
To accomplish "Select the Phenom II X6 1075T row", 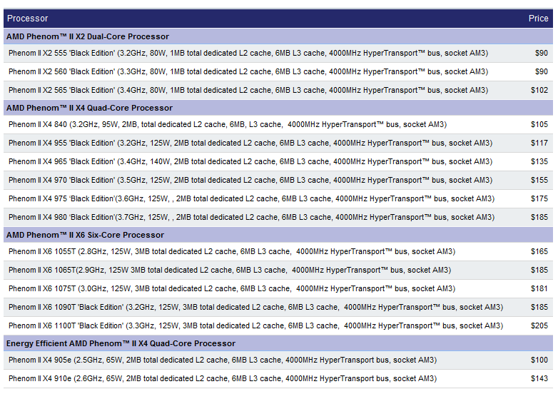I will pos(278,288).
